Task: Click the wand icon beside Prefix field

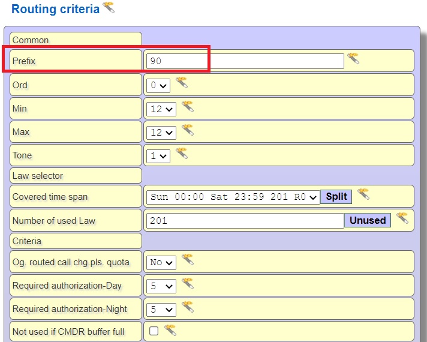Action: (353, 59)
